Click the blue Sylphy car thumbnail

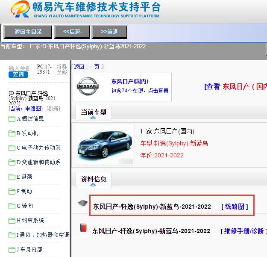click(x=105, y=145)
